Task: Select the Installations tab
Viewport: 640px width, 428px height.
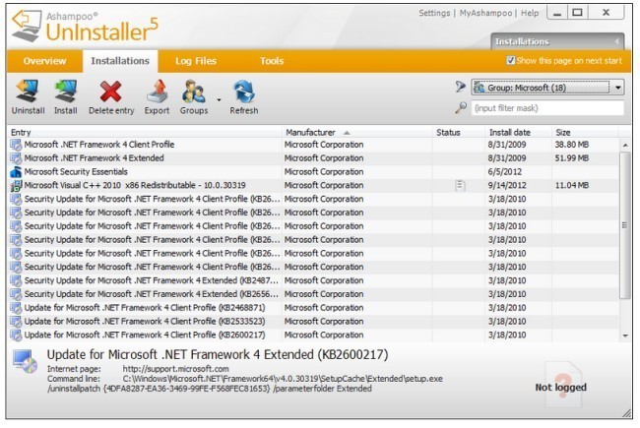Action: (120, 61)
